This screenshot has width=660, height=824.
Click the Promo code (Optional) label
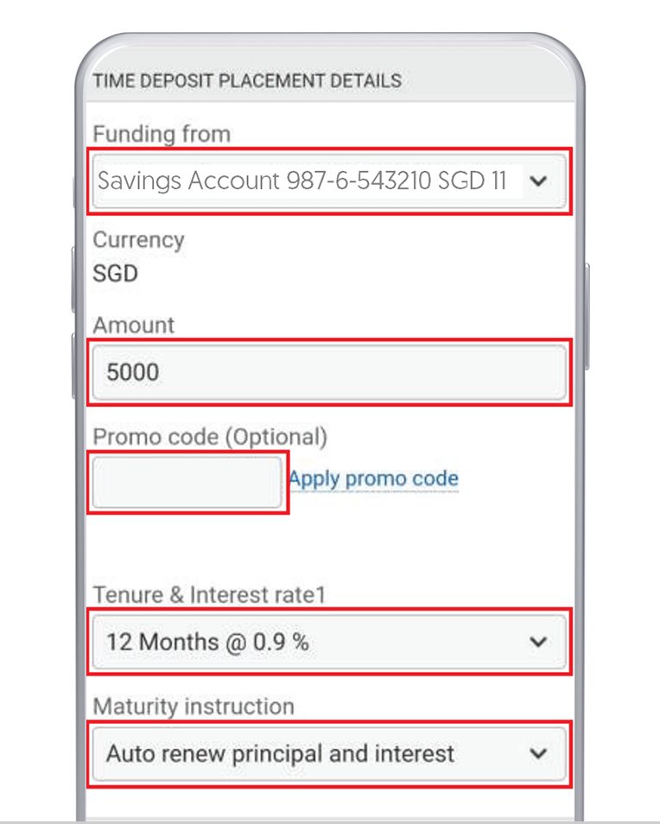(x=210, y=437)
